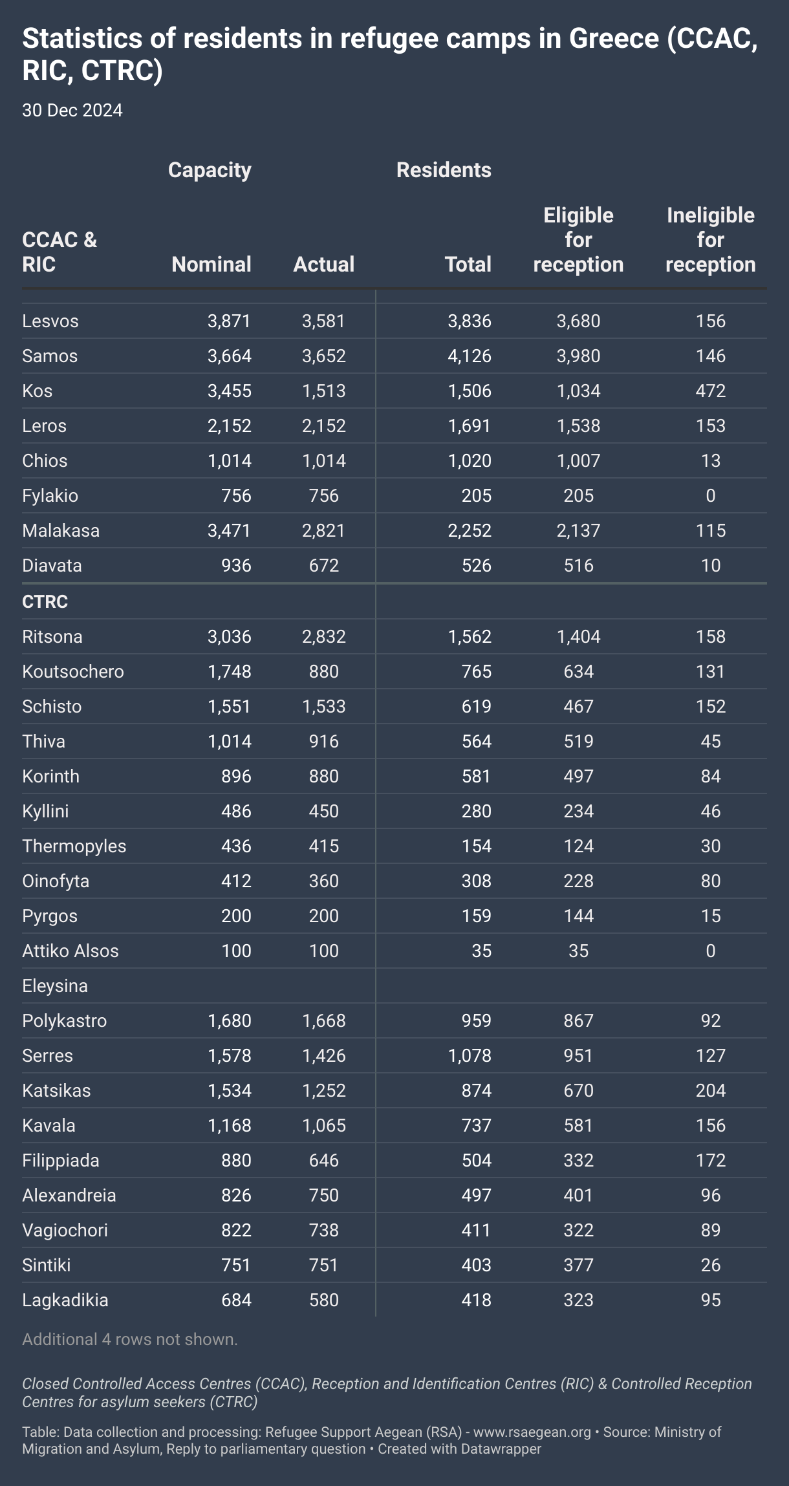
Task: Click the Nominal capacity column header
Action: 211,264
